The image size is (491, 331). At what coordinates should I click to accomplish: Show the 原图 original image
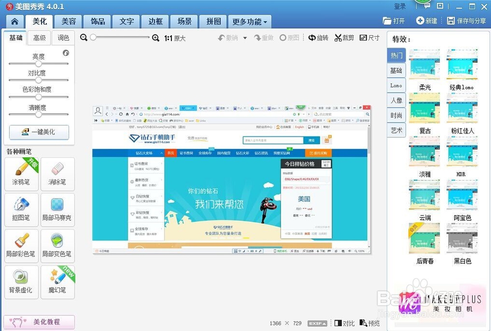[x=289, y=38]
